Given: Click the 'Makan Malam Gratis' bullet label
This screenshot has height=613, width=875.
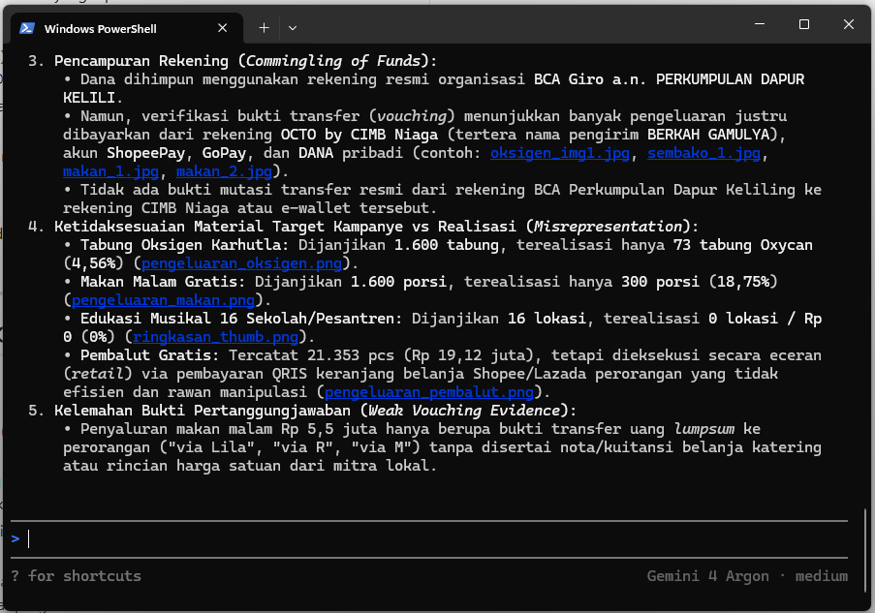Looking at the screenshot, I should pos(159,282).
